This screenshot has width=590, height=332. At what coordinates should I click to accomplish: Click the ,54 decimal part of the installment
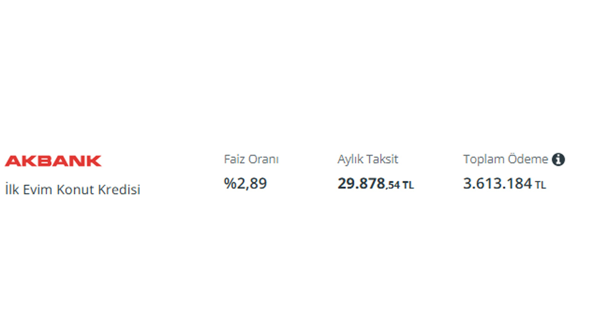tap(393, 185)
